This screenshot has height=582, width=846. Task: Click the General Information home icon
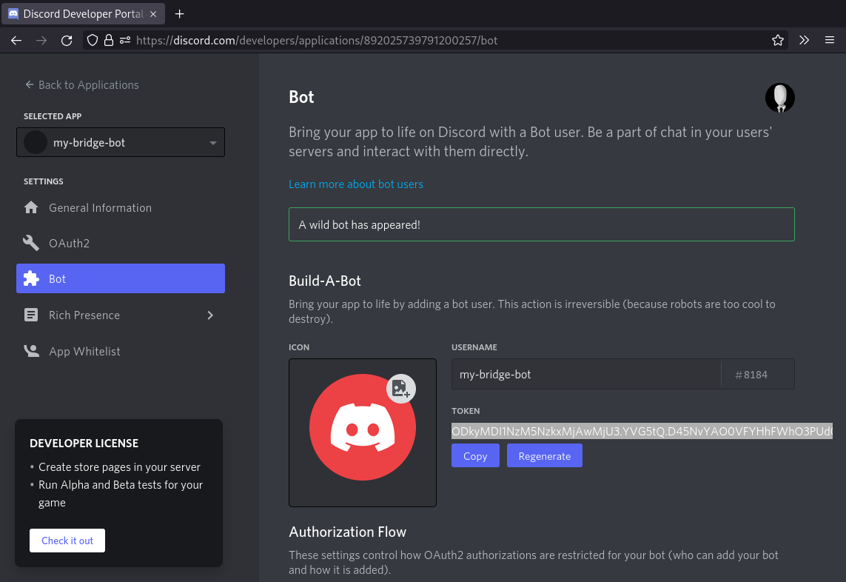point(31,207)
